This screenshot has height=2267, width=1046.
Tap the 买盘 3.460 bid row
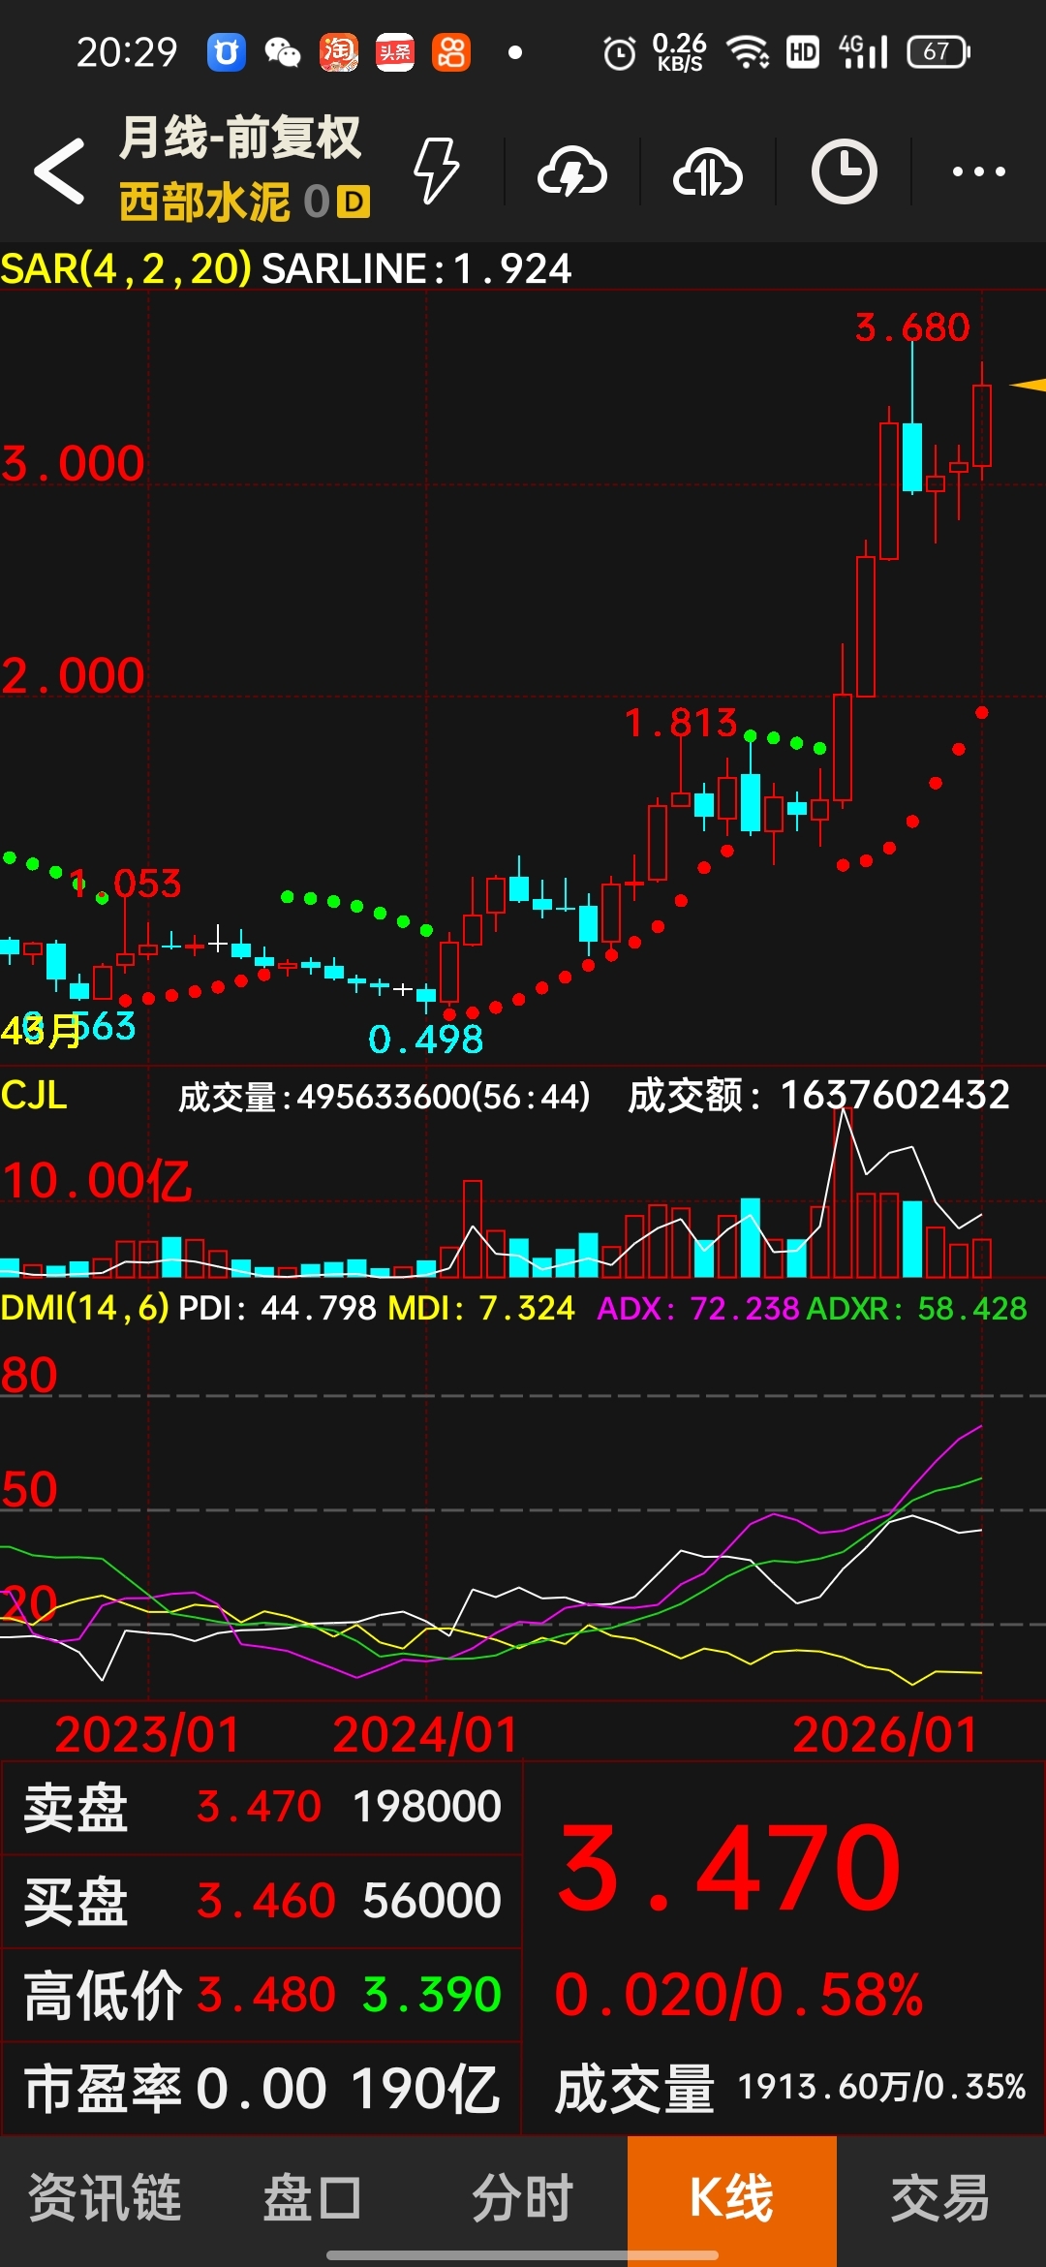[x=262, y=1901]
